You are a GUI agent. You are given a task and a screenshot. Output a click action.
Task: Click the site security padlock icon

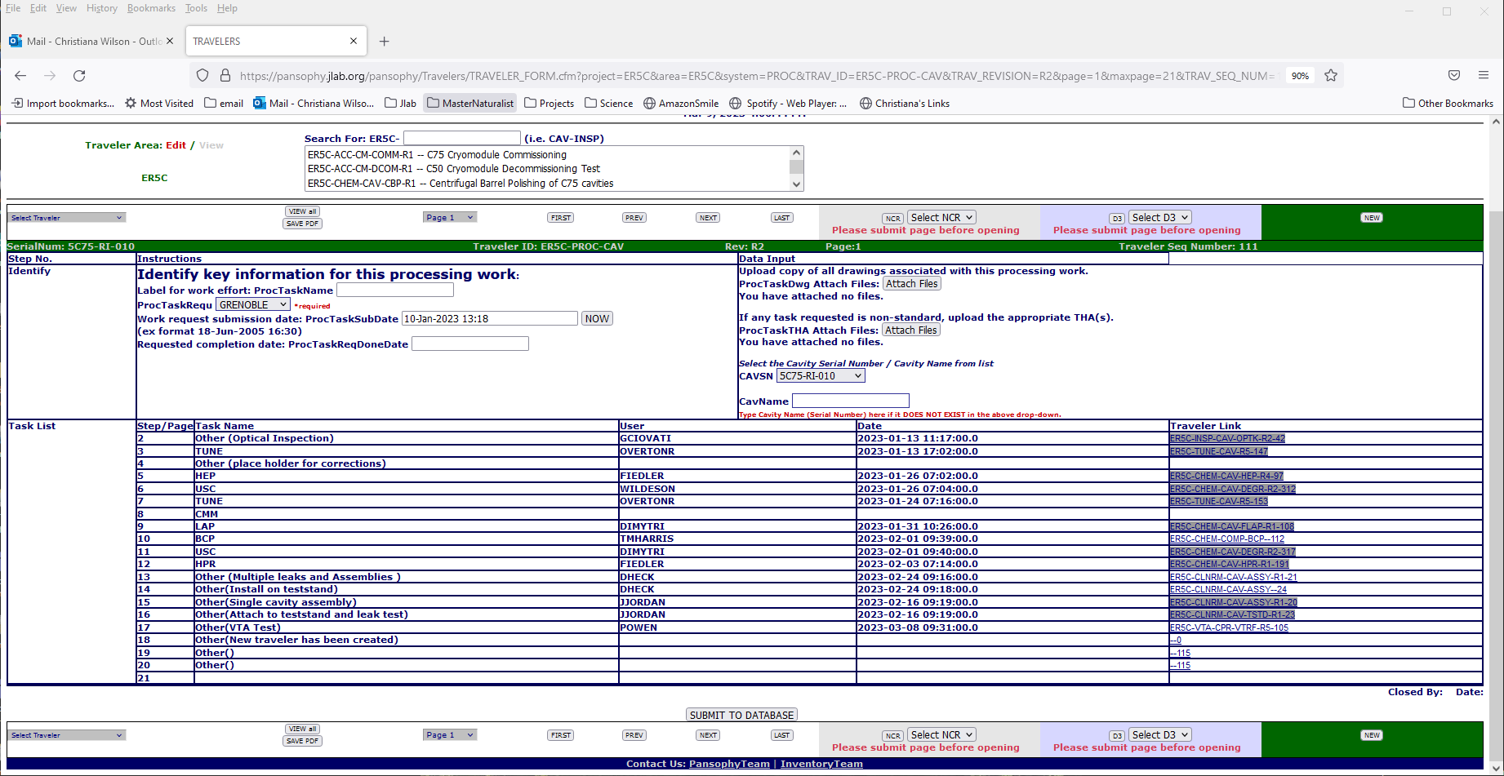coord(225,76)
